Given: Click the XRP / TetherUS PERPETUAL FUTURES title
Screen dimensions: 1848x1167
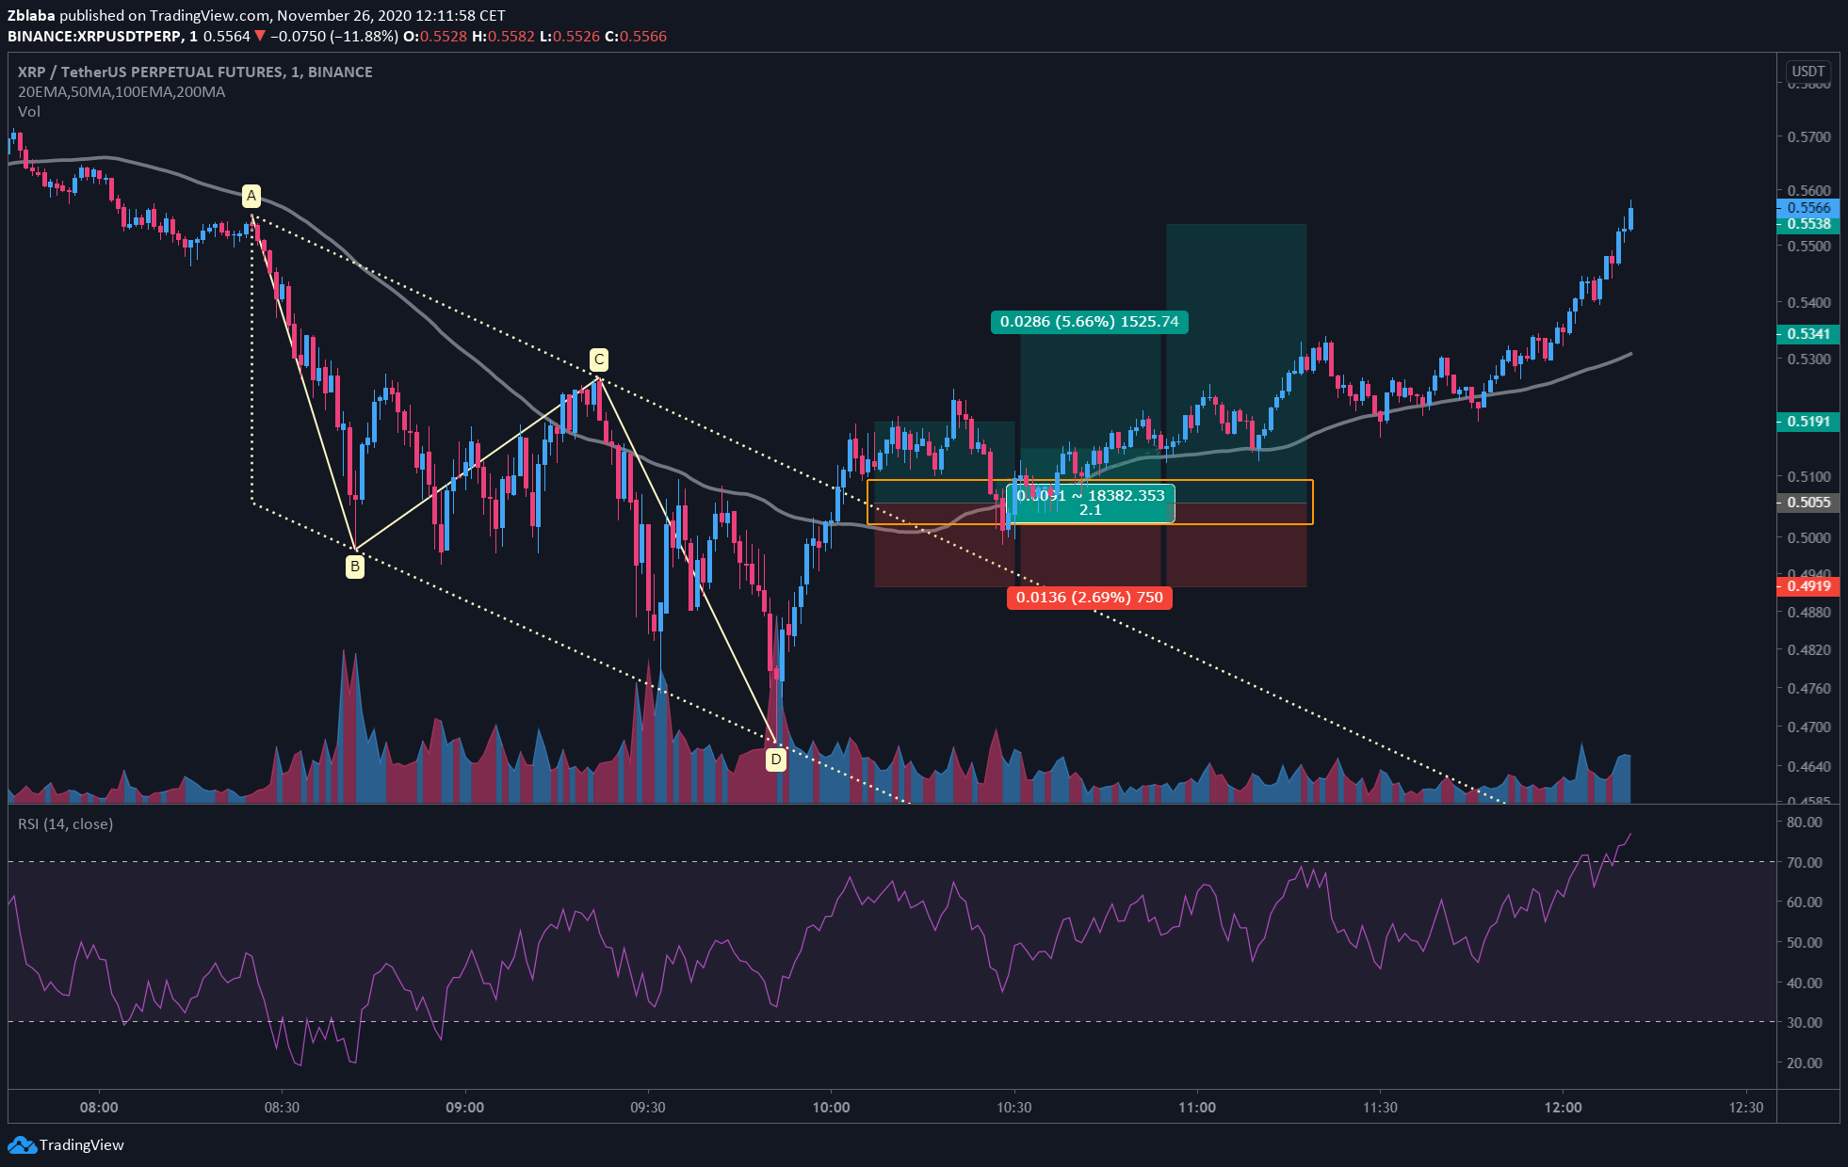Looking at the screenshot, I should [x=195, y=72].
